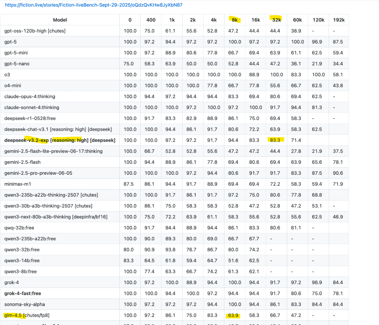This screenshot has height=325, width=379.
Task: Select the grok-4 model name
Action: coord(11,283)
